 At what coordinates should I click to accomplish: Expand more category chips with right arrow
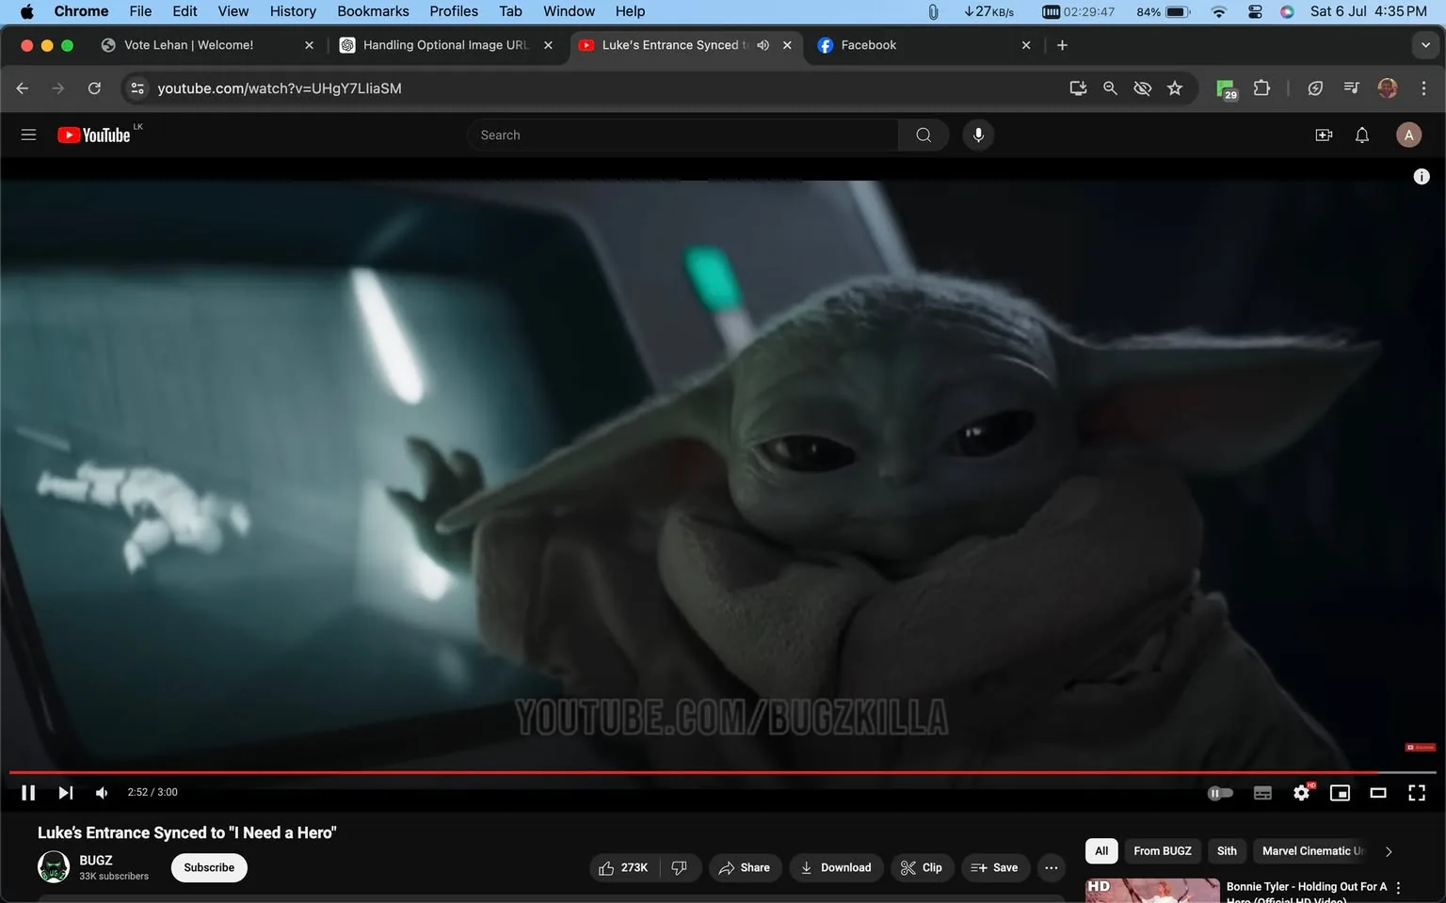1388,850
